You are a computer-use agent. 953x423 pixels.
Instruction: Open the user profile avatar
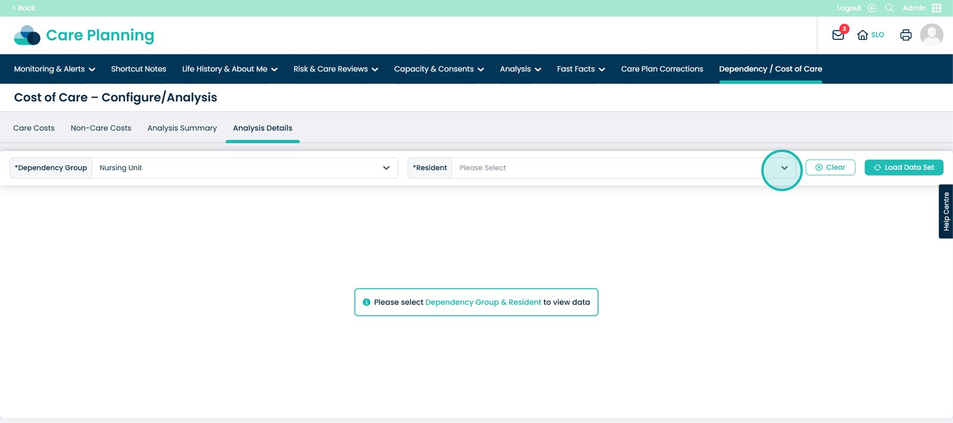pyautogui.click(x=932, y=35)
